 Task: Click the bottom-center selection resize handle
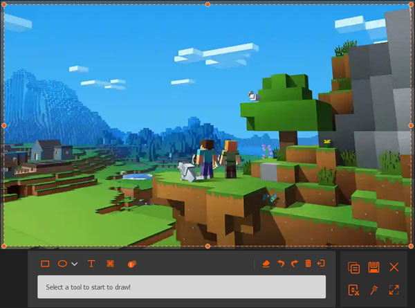[x=207, y=246]
